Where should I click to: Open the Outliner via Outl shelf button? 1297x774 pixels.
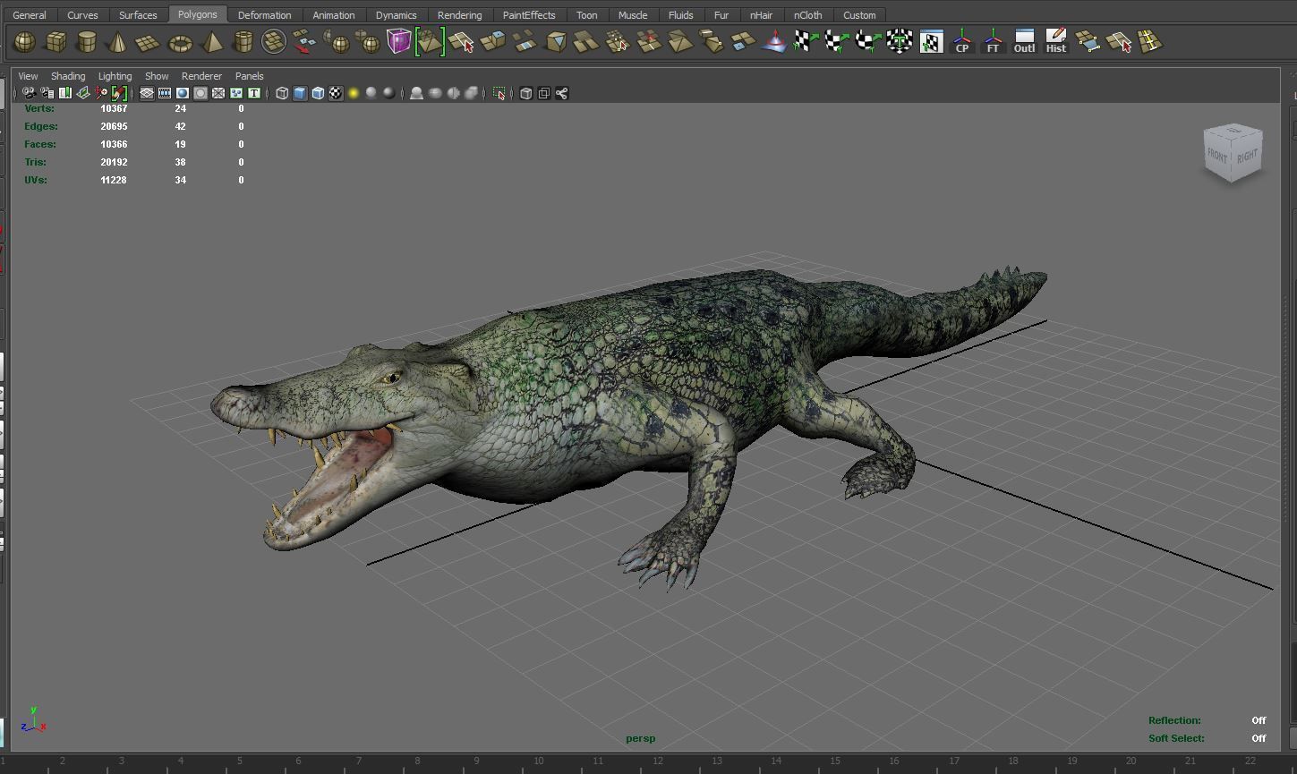pos(1024,41)
